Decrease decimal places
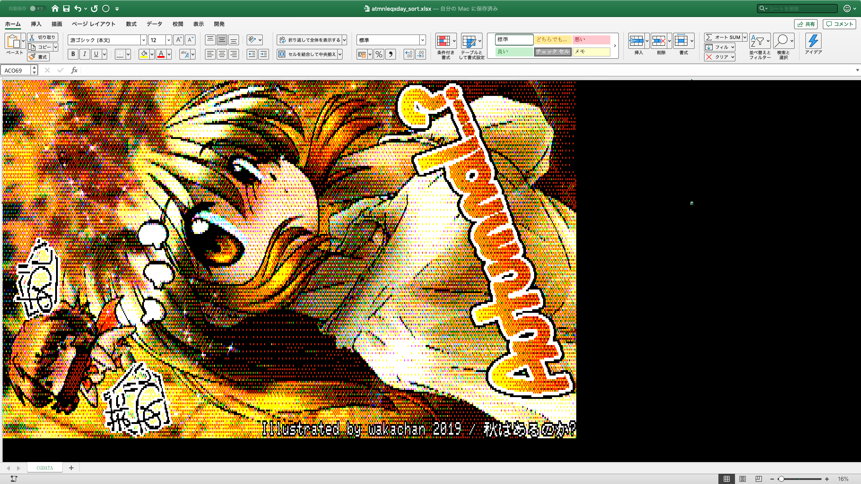Viewport: 861px width, 484px height. (x=420, y=54)
